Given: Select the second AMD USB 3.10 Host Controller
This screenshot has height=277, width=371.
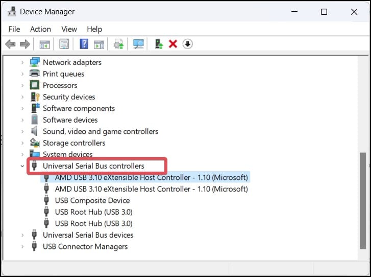Looking at the screenshot, I should click(x=152, y=189).
